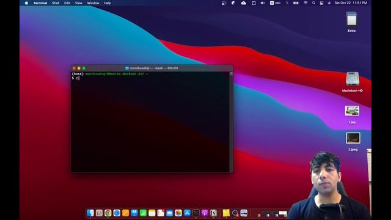391x220 pixels.
Task: Launch Safari from the Dock
Action: [117, 213]
